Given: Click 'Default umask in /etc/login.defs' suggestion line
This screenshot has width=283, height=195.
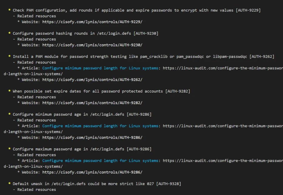Looking at the screenshot, I should click(x=97, y=184).
